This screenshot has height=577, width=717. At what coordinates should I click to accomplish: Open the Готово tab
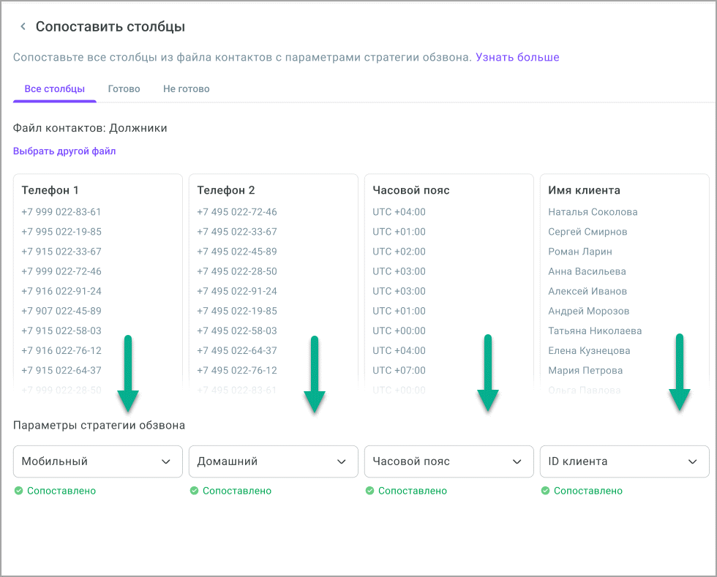pyautogui.click(x=124, y=89)
